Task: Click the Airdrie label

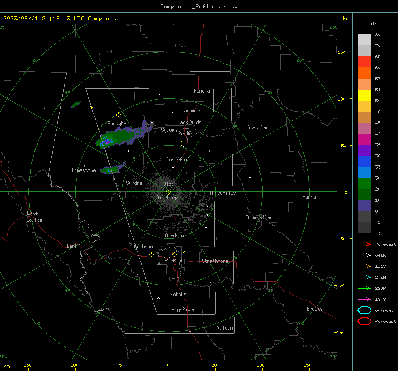Action: click(x=174, y=236)
